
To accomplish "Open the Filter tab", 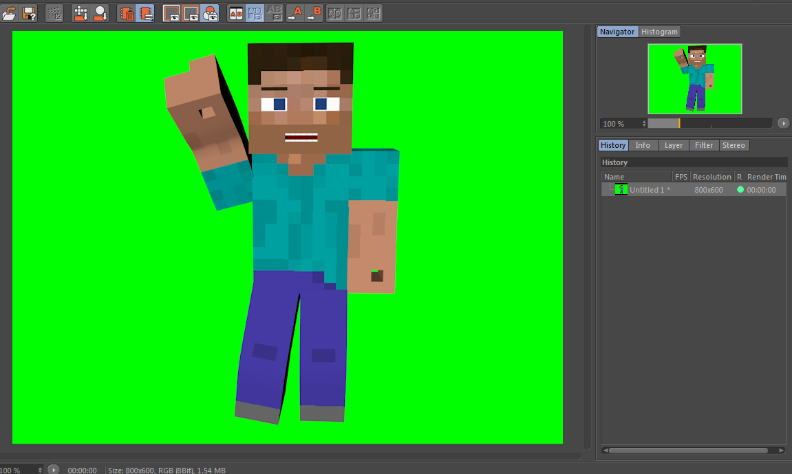I will [704, 145].
